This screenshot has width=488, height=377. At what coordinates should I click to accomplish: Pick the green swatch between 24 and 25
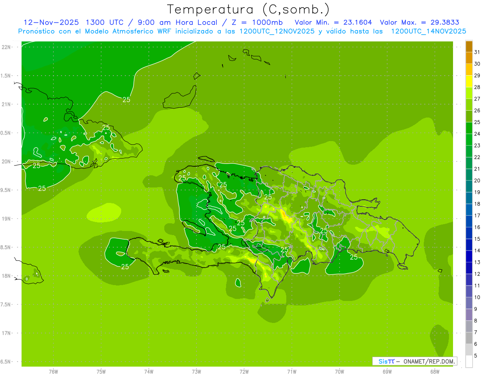click(469, 128)
